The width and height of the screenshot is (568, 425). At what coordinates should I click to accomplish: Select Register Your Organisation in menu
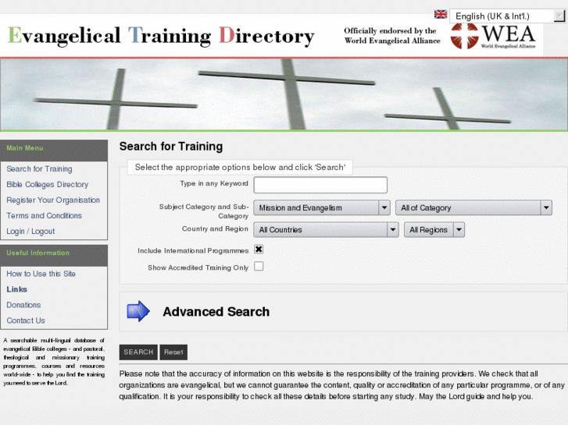pyautogui.click(x=53, y=200)
